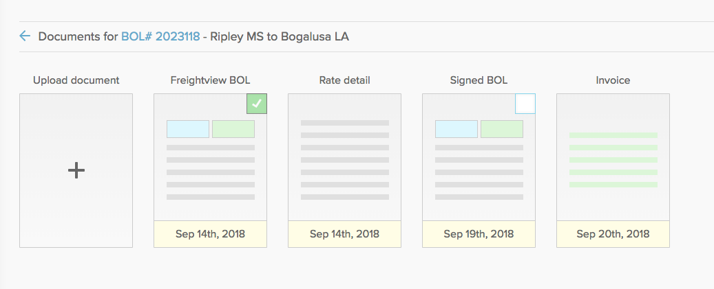The height and width of the screenshot is (289, 714).
Task: Click the Signed BOL title label
Action: coord(479,80)
